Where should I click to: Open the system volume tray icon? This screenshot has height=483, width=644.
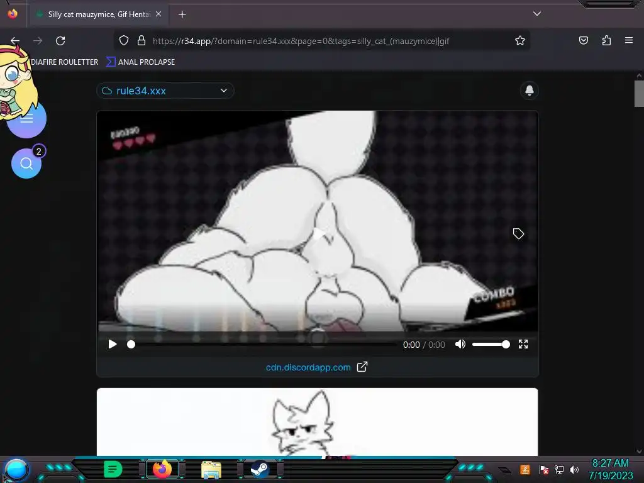point(574,469)
